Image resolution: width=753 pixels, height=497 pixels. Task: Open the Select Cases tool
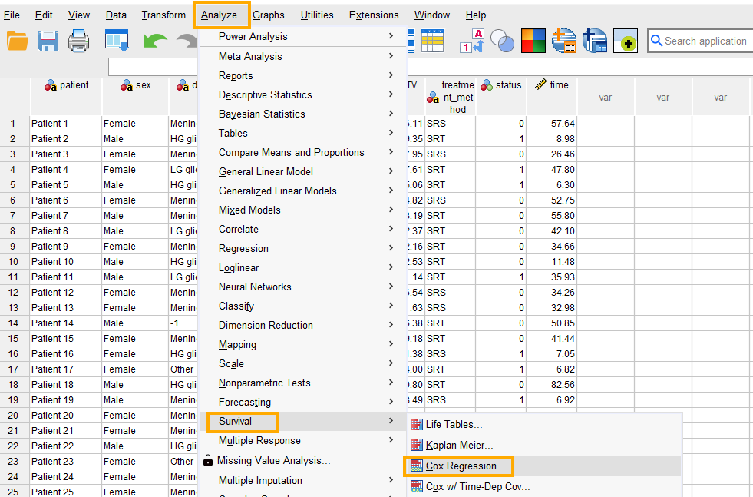[432, 42]
